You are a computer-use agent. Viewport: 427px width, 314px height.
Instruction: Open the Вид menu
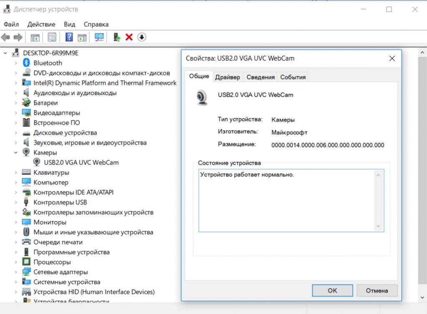pyautogui.click(x=70, y=24)
